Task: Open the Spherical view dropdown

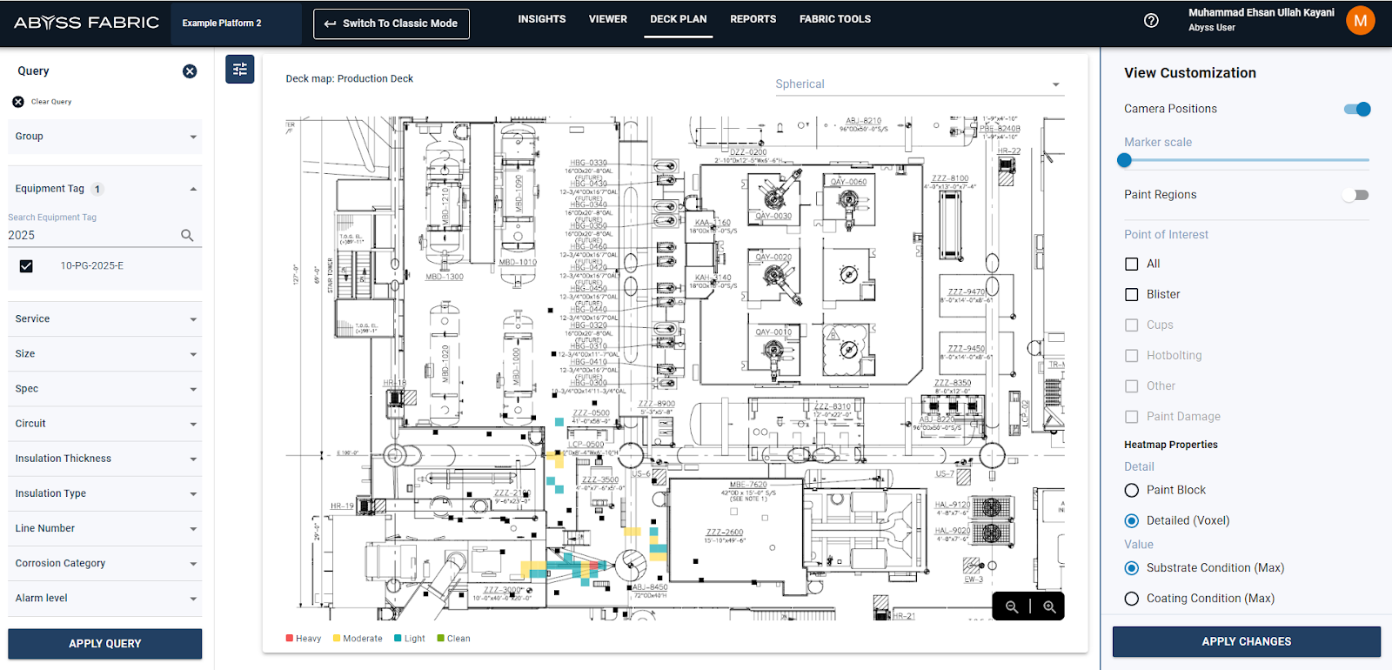Action: 918,84
